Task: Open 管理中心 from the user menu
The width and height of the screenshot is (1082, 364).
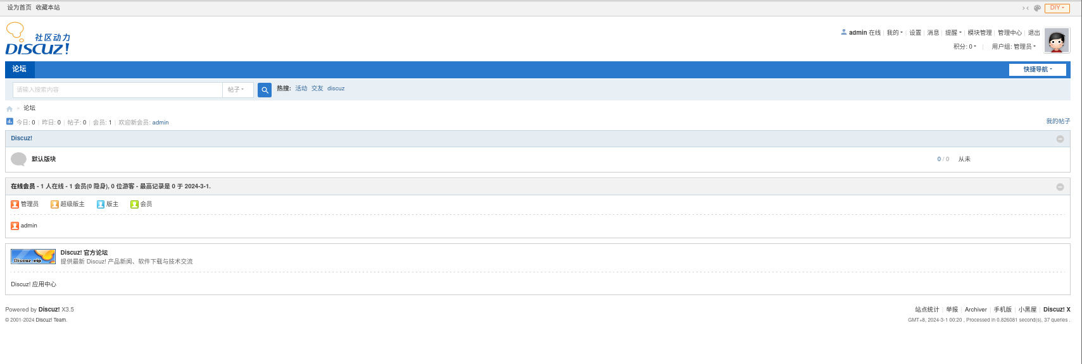Action: (1010, 33)
